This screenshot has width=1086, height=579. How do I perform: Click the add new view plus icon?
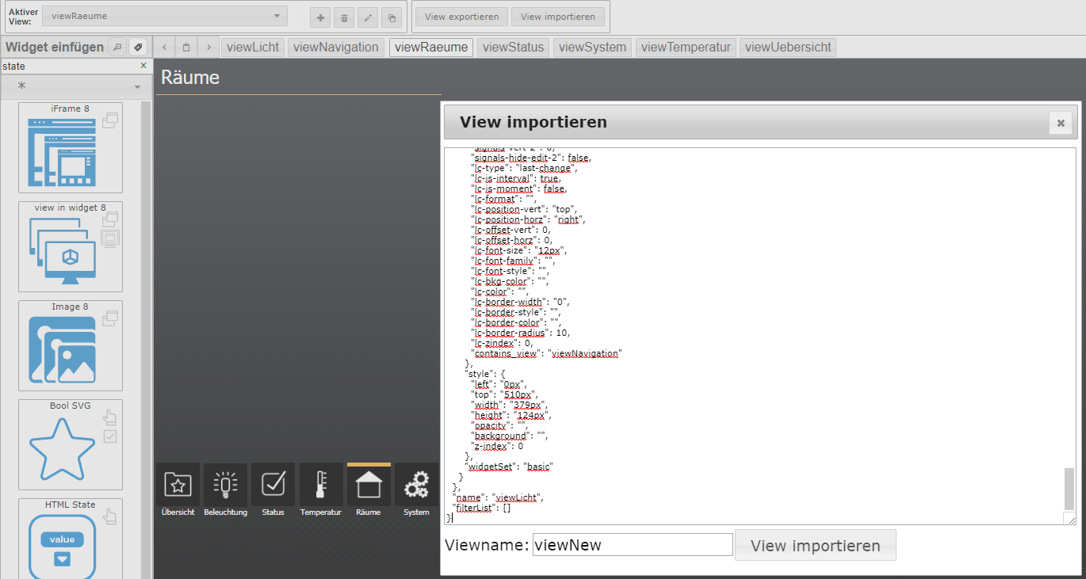pyautogui.click(x=320, y=17)
